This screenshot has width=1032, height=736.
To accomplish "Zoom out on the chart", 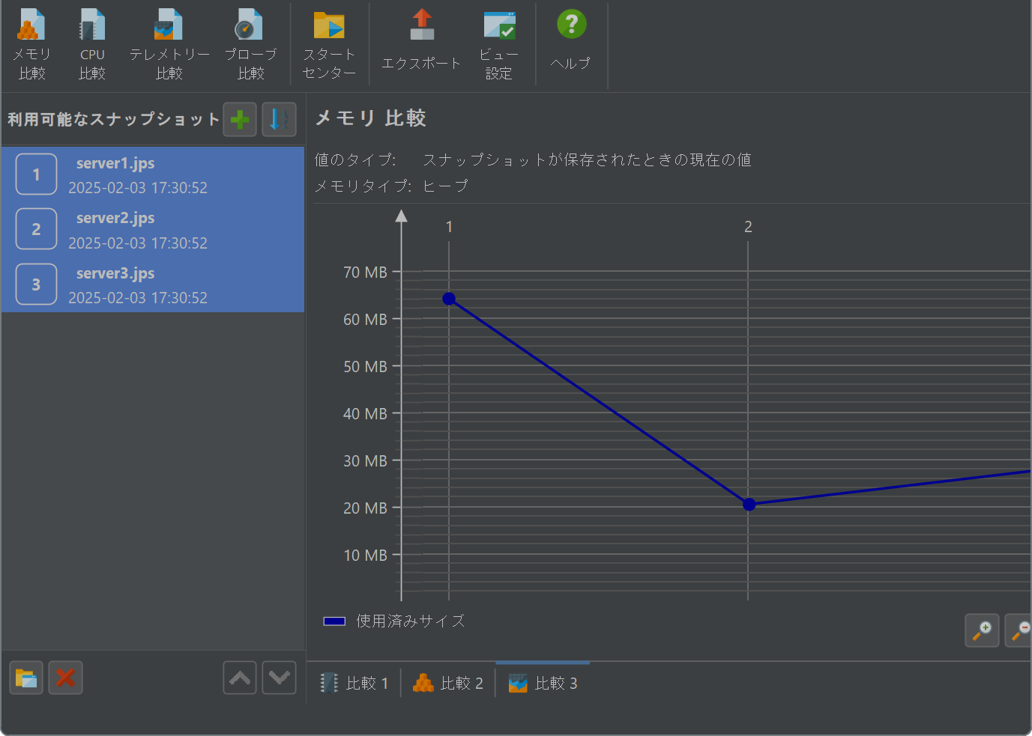I will (x=1019, y=630).
